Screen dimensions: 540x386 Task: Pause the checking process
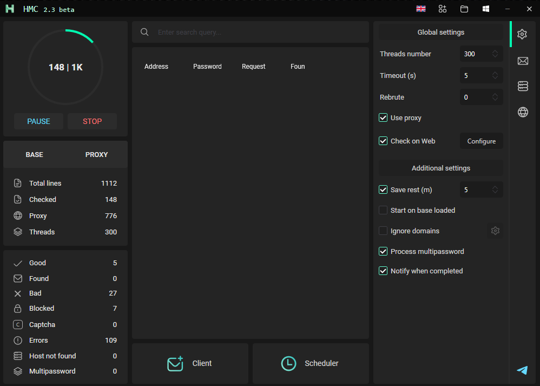[38, 121]
